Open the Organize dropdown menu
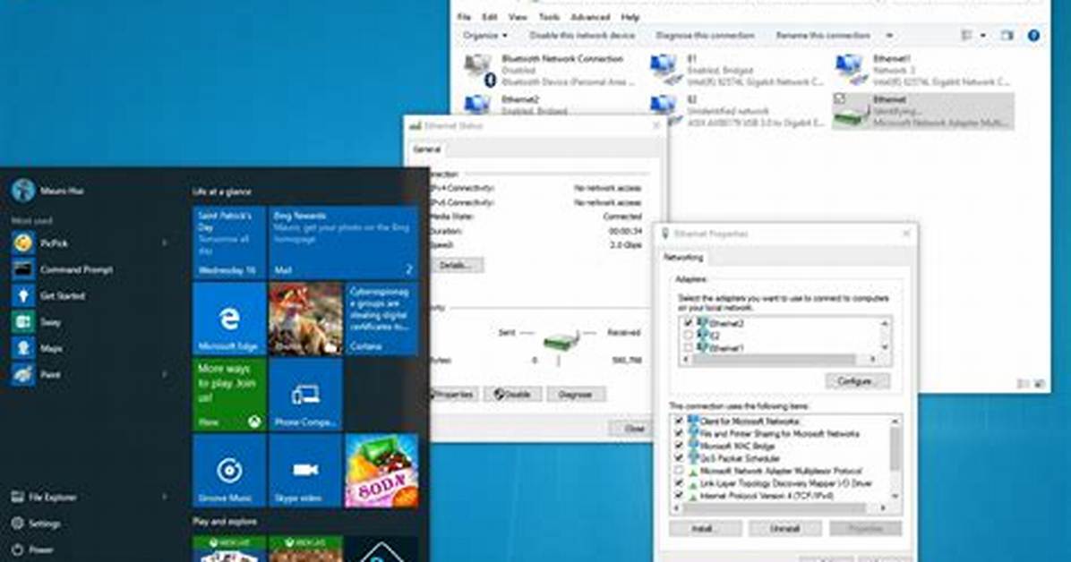The image size is (1071, 562). pyautogui.click(x=485, y=36)
